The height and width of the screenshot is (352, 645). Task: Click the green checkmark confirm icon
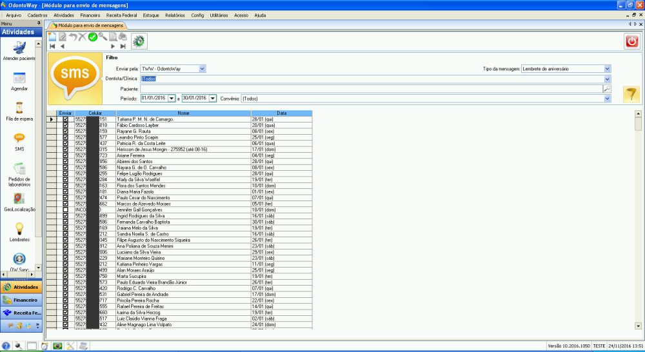(x=92, y=37)
